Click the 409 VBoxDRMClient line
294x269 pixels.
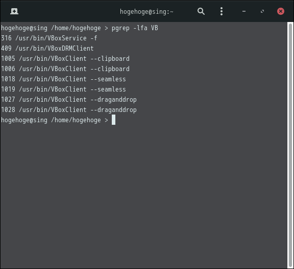click(47, 49)
